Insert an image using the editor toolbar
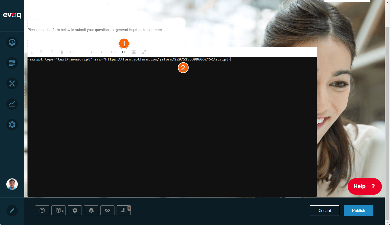 pyautogui.click(x=134, y=52)
